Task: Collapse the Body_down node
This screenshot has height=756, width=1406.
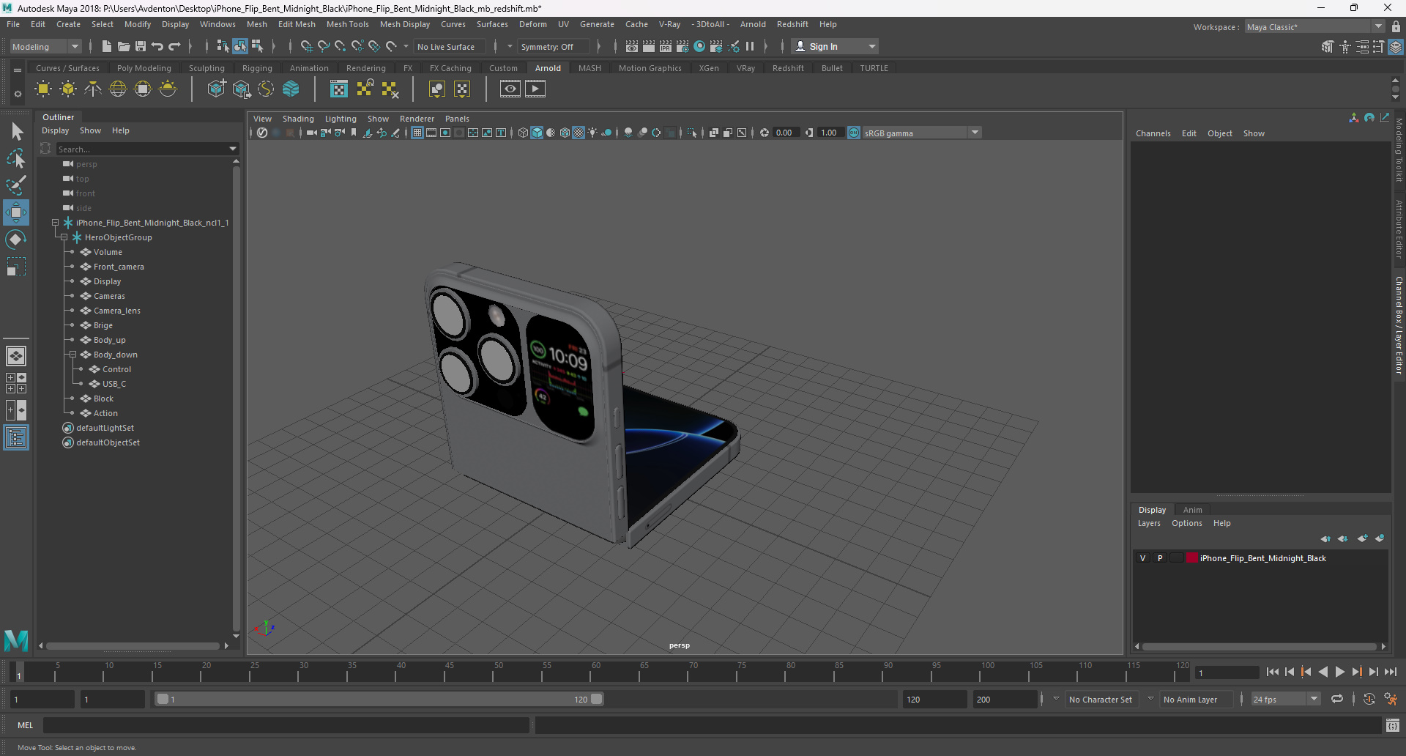Action: (73, 355)
